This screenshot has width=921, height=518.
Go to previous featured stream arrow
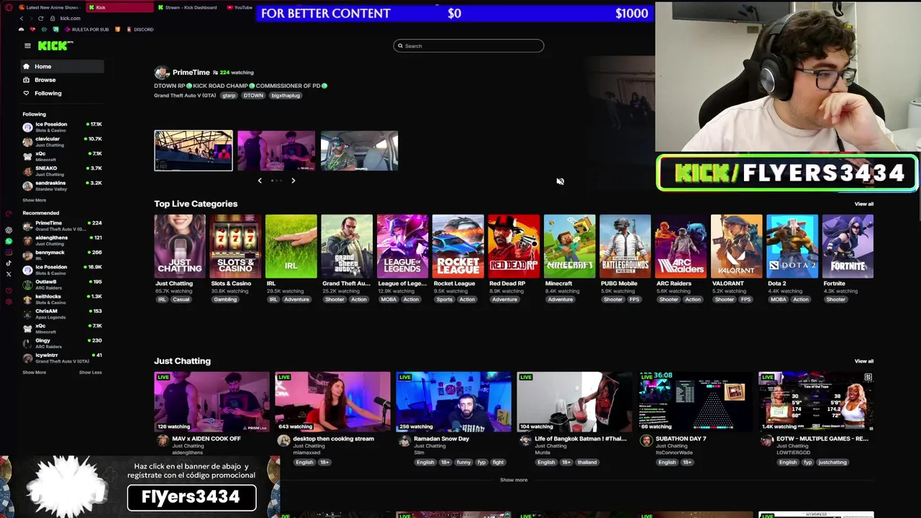260,181
